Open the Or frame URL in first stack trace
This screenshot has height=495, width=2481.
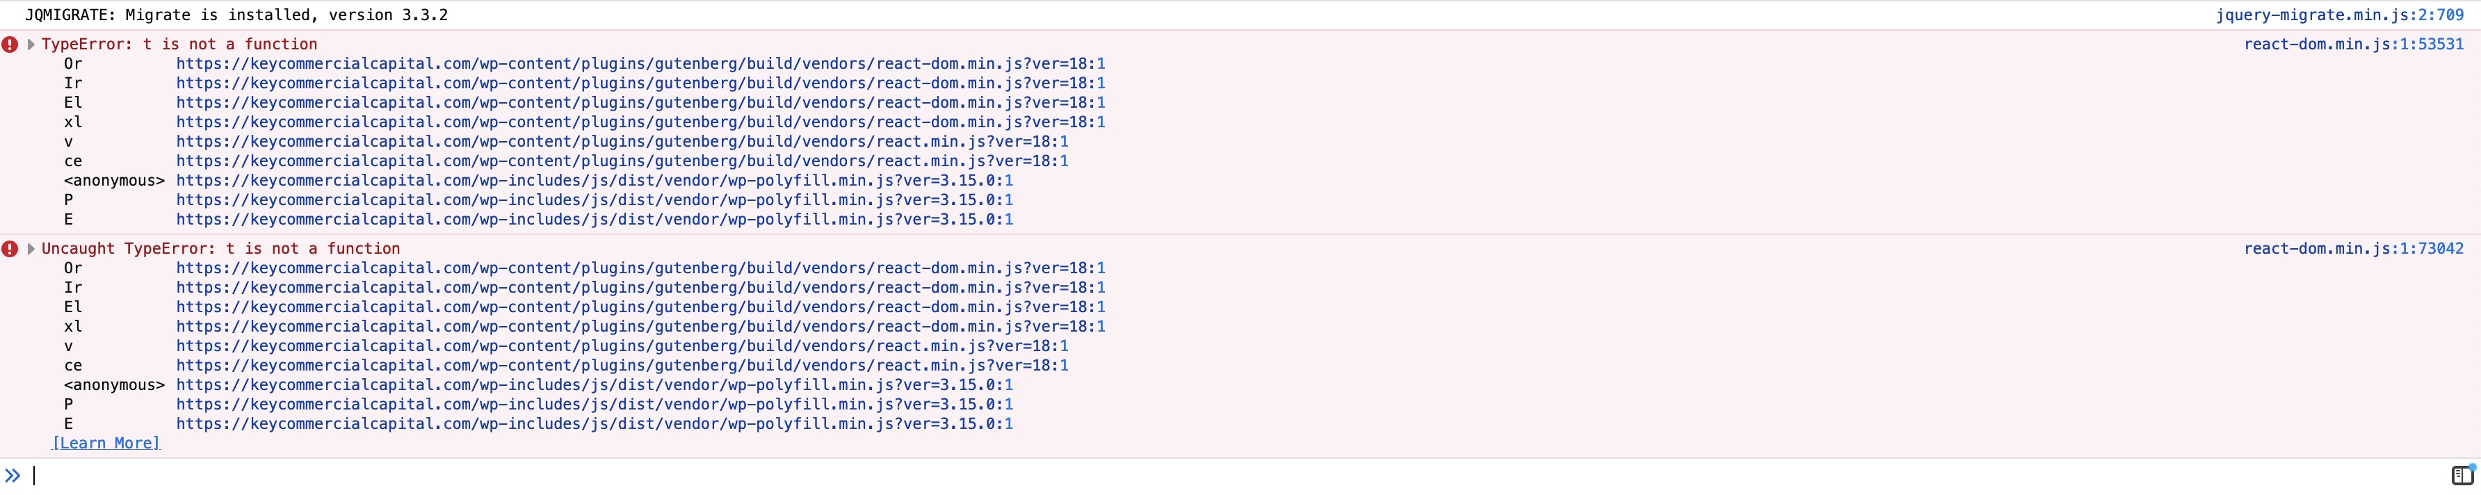click(x=640, y=63)
